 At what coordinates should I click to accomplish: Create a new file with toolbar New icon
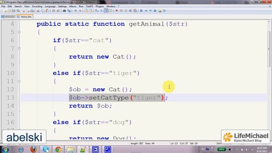(x=5, y=11)
